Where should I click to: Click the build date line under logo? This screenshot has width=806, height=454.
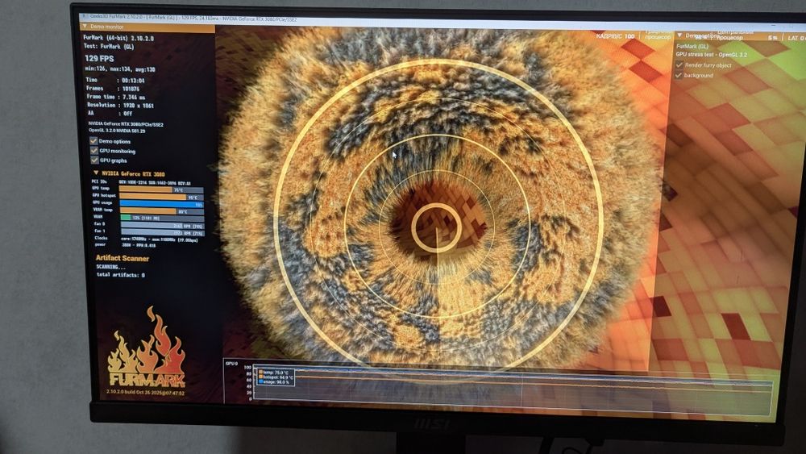145,393
